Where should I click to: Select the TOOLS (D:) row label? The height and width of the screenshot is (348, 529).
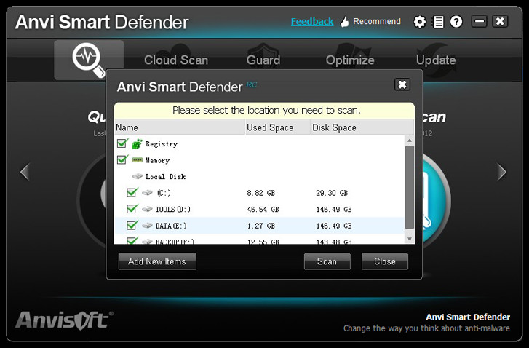(x=172, y=209)
